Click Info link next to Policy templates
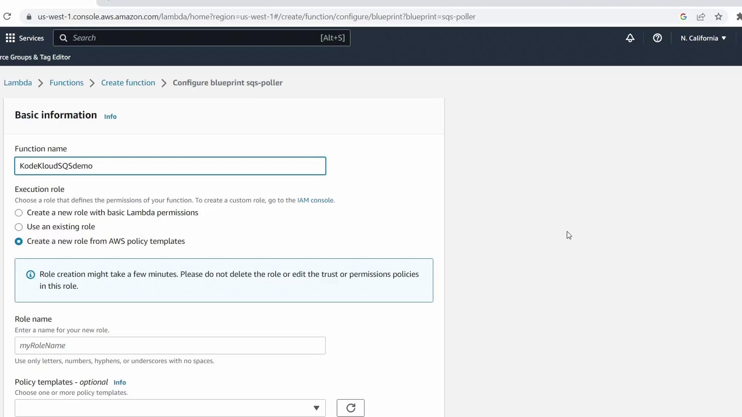 coord(120,382)
